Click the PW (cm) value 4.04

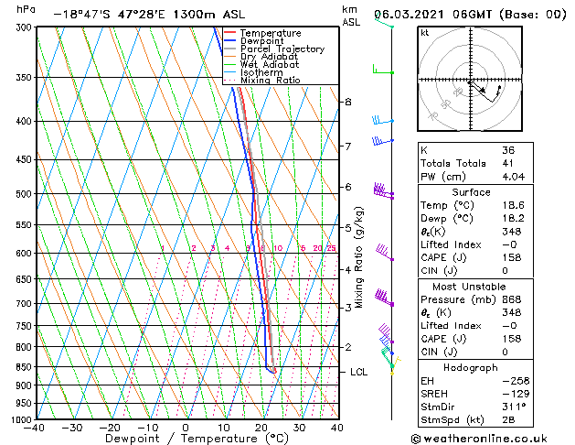[x=514, y=177]
